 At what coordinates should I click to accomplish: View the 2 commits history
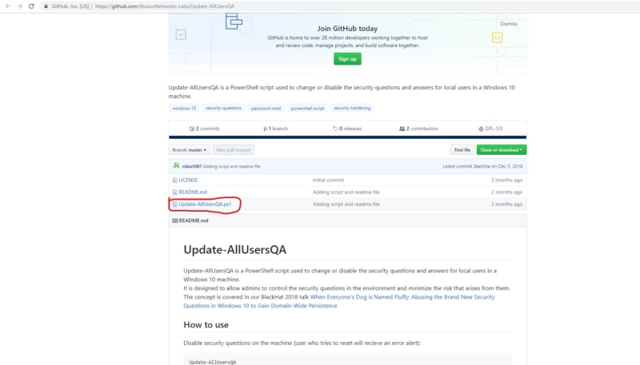point(205,129)
